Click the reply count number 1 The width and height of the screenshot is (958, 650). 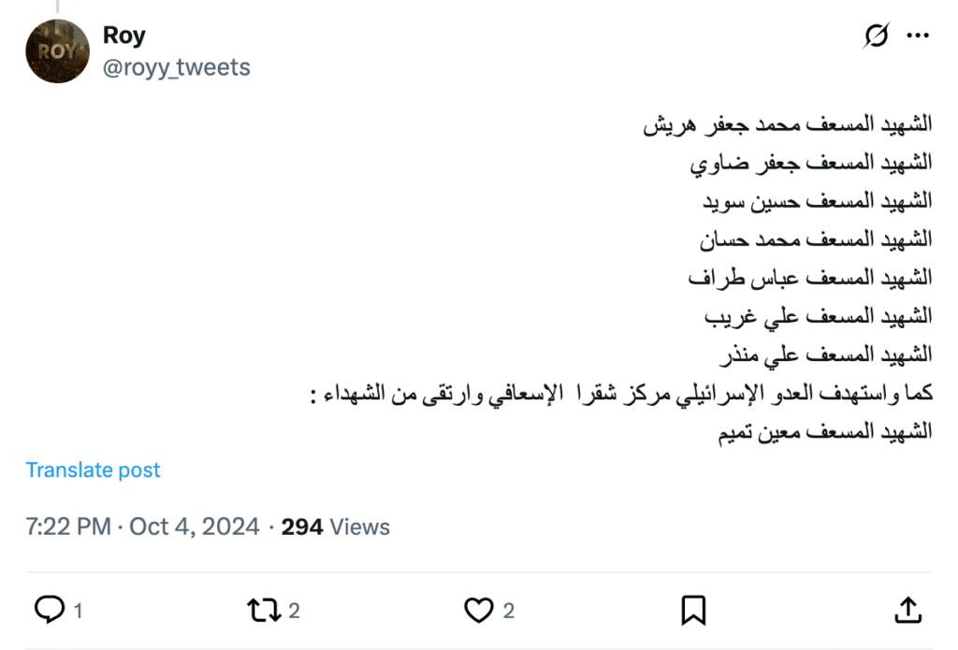click(78, 612)
